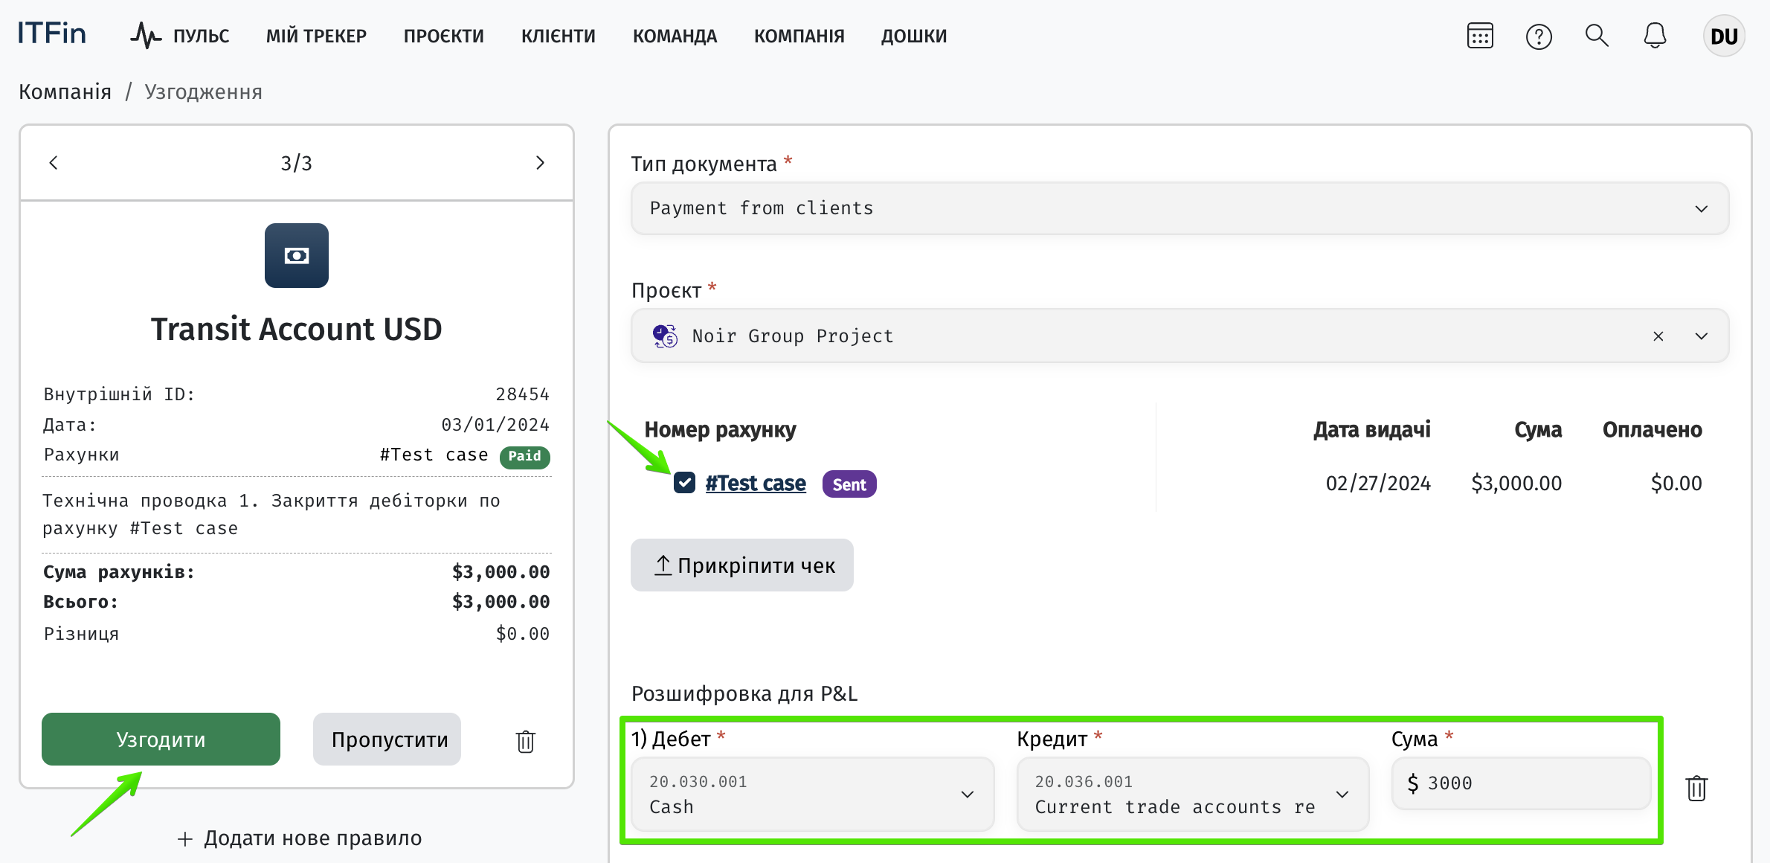This screenshot has height=863, width=1770.
Task: Click the green Paid badge
Action: pyautogui.click(x=524, y=457)
